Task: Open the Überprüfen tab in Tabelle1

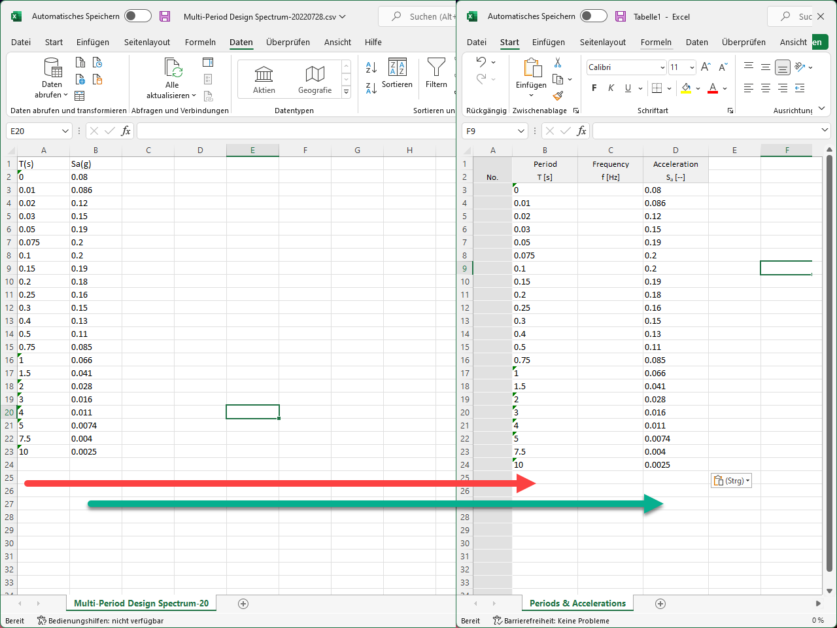Action: 744,42
